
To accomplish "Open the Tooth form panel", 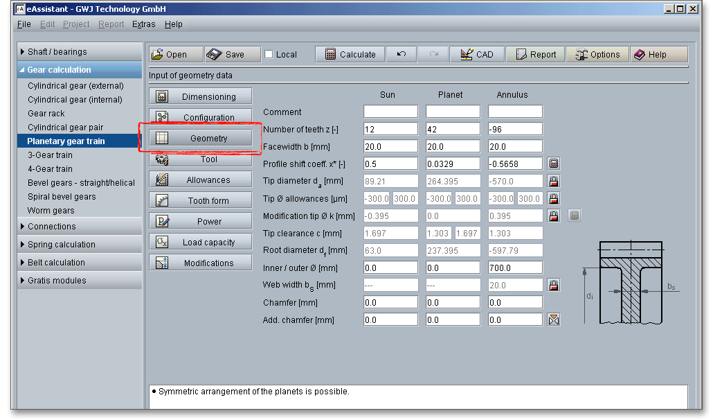I will point(201,201).
